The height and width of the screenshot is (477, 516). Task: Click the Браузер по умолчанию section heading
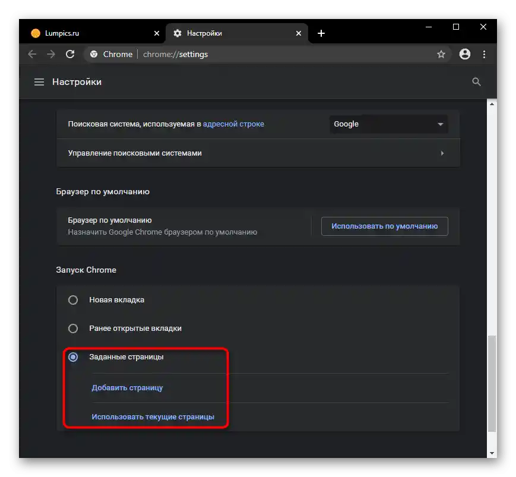[x=103, y=192]
